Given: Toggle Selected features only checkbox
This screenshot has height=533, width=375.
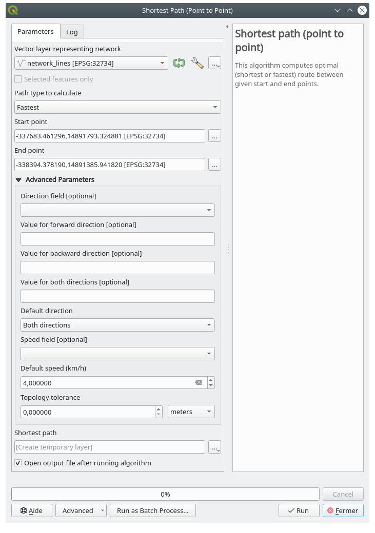Looking at the screenshot, I should (x=18, y=79).
